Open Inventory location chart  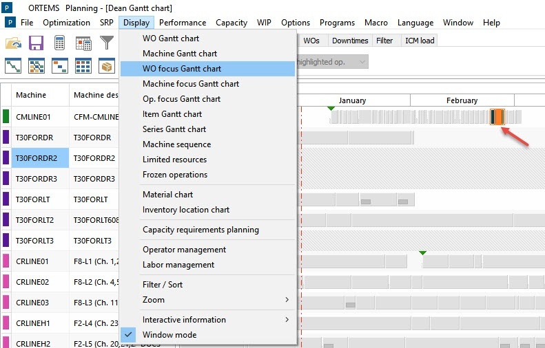tap(209, 210)
